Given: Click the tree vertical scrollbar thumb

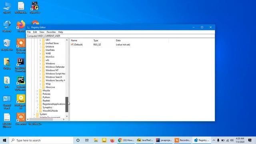Looking at the screenshot, I should click(x=67, y=104).
